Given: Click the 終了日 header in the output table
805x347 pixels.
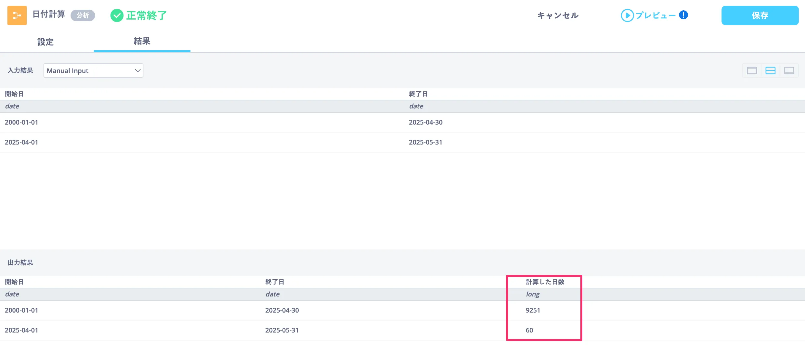Looking at the screenshot, I should 274,282.
